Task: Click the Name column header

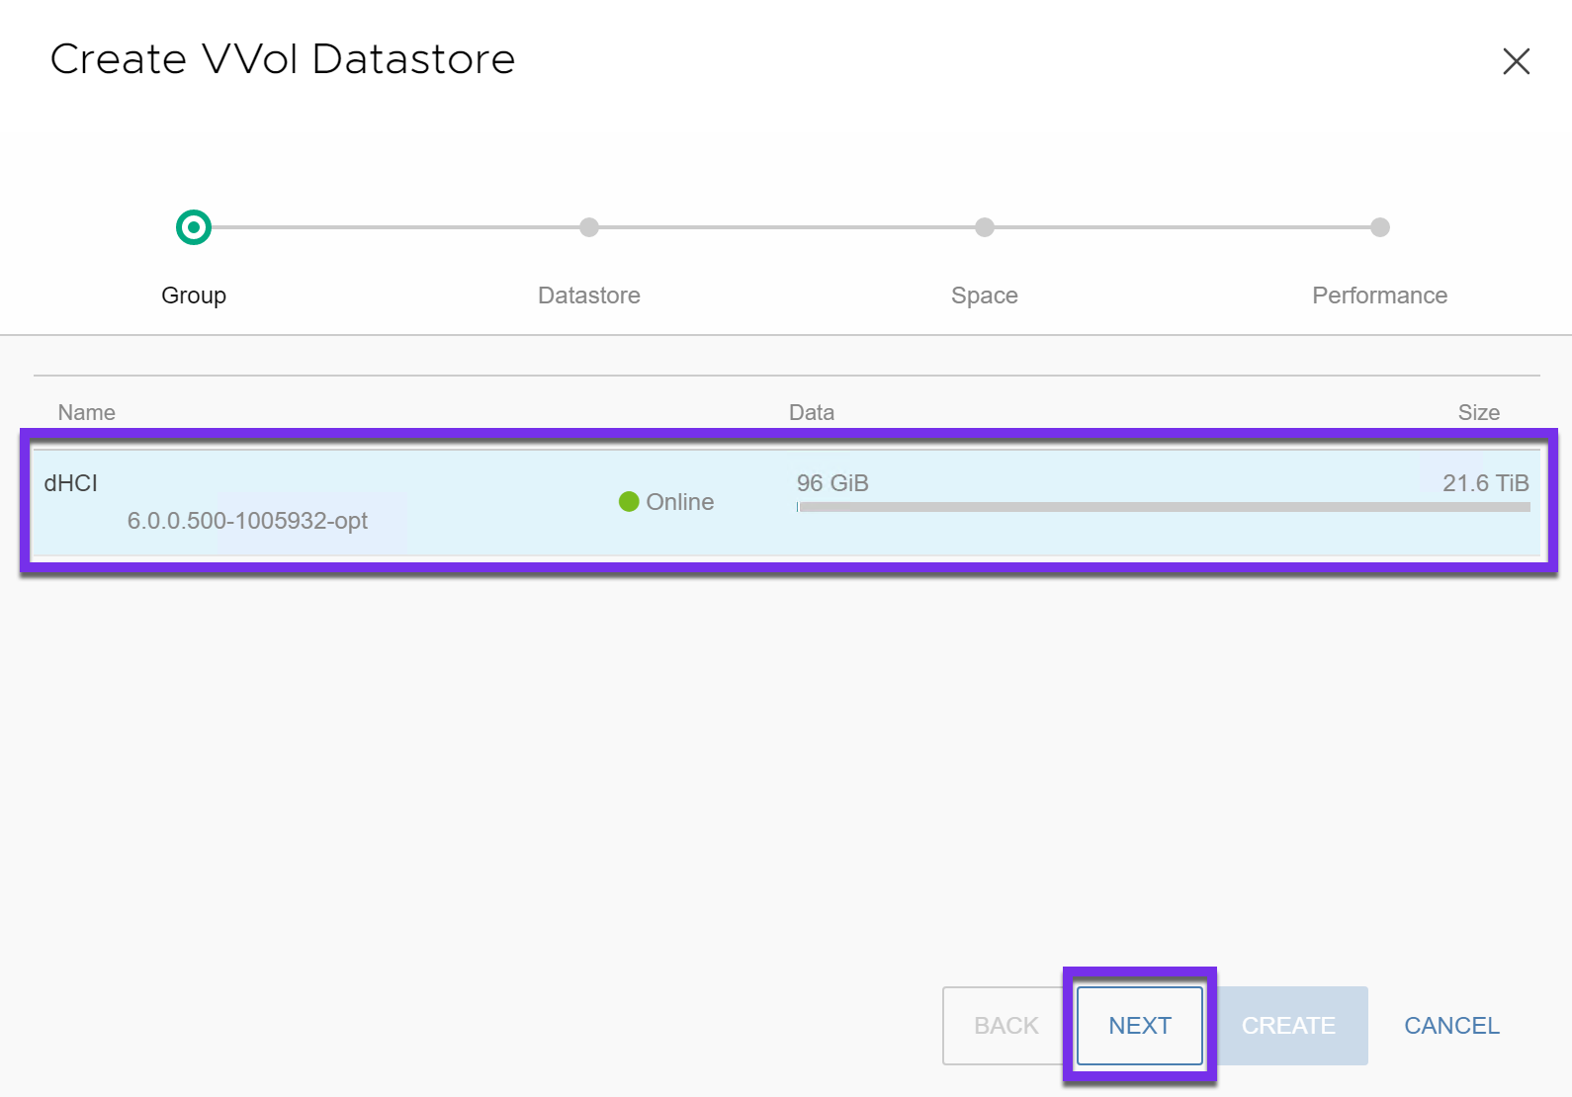Action: pos(87,412)
